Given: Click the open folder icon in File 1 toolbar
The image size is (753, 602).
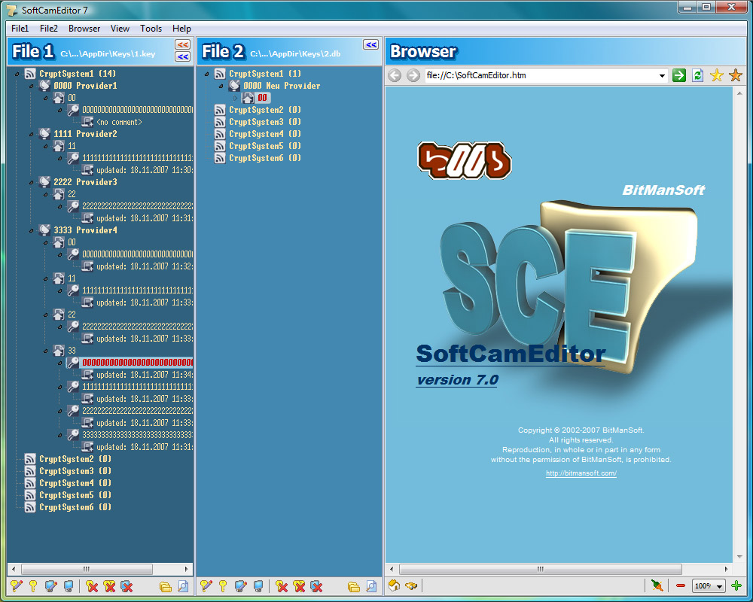Looking at the screenshot, I should click(165, 587).
